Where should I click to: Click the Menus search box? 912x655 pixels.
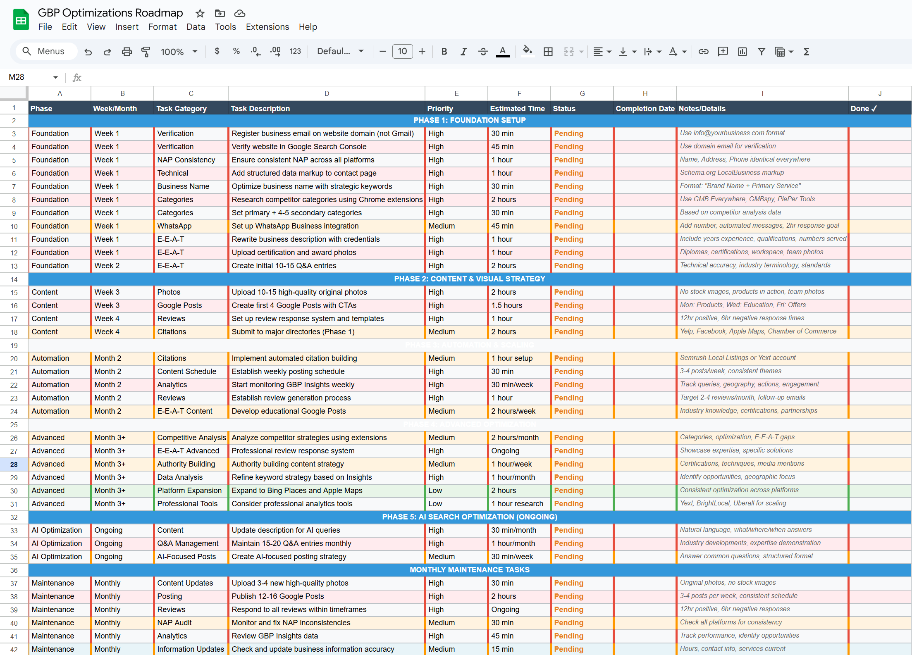pyautogui.click(x=46, y=51)
